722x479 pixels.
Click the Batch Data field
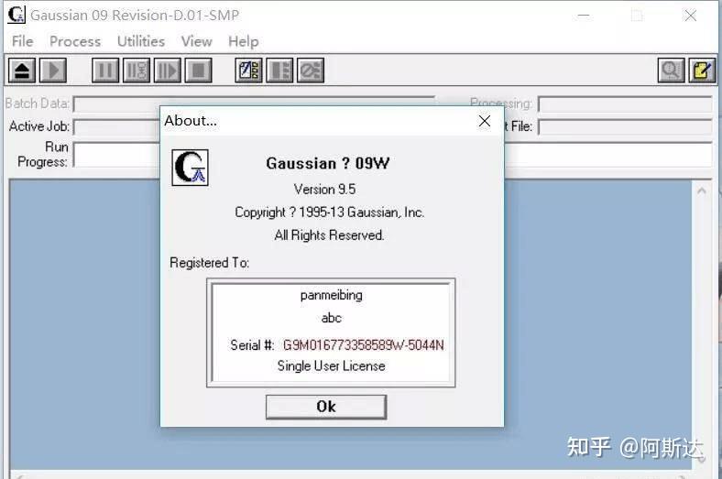[x=254, y=103]
